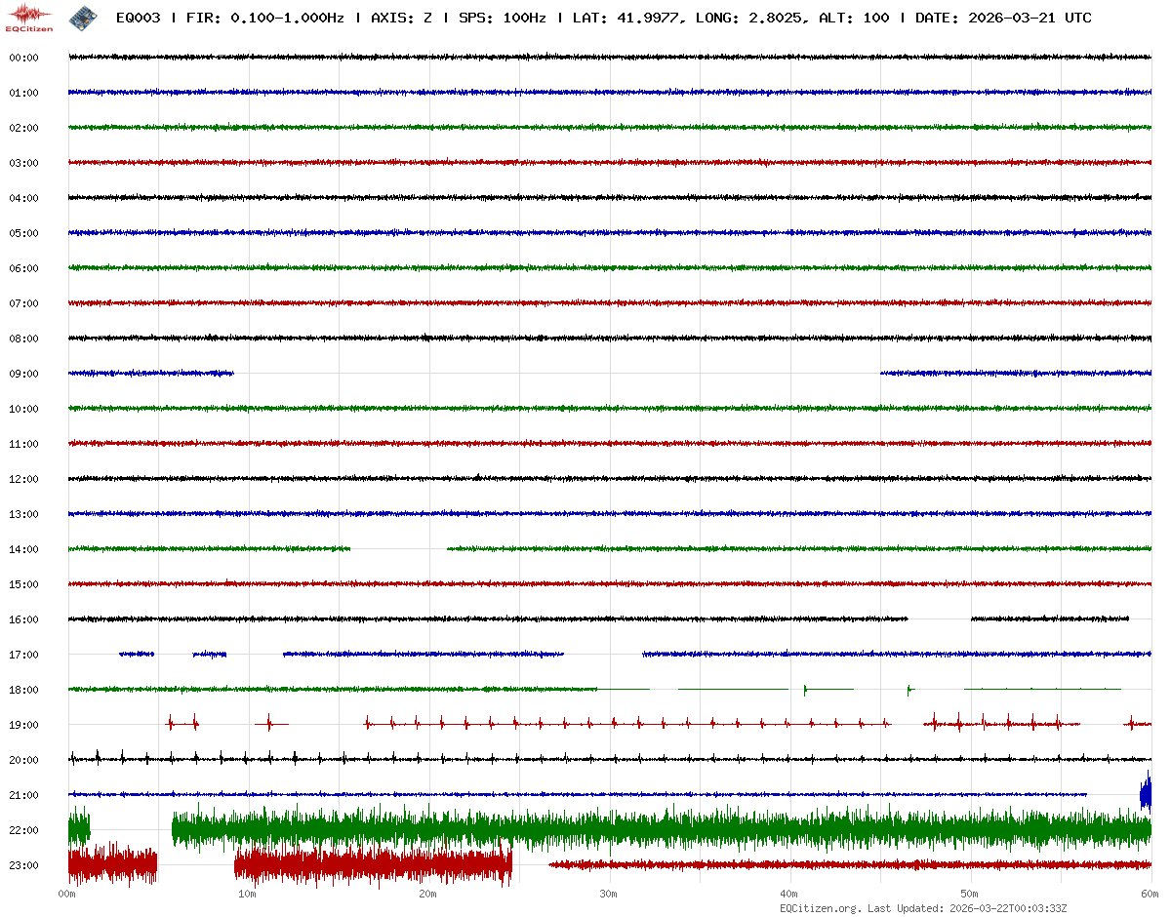1171x917 pixels.
Task: Select the 19:00 hour row label
Action: click(23, 725)
